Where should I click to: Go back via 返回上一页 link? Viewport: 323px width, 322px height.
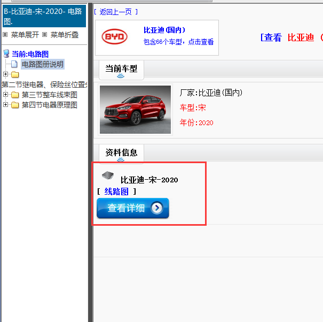click(x=116, y=12)
